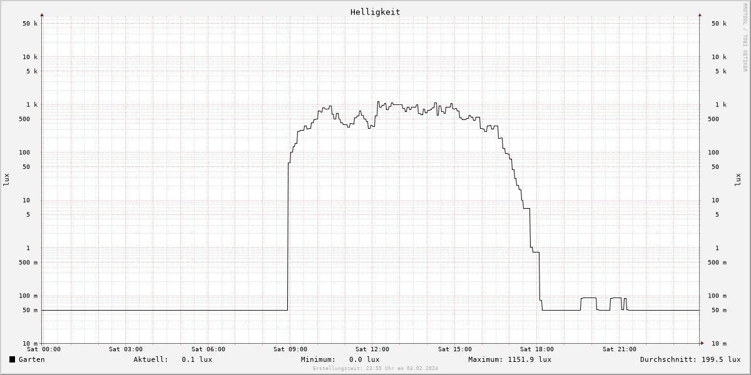This screenshot has height=375, width=751.
Task: Click "500 m" on the left axis
Action: [28, 262]
